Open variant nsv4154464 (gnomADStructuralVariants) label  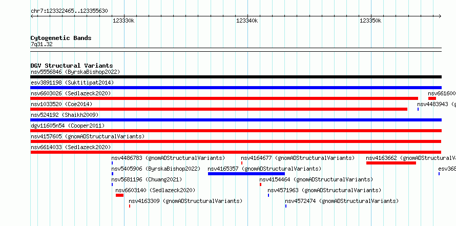pos(316,179)
